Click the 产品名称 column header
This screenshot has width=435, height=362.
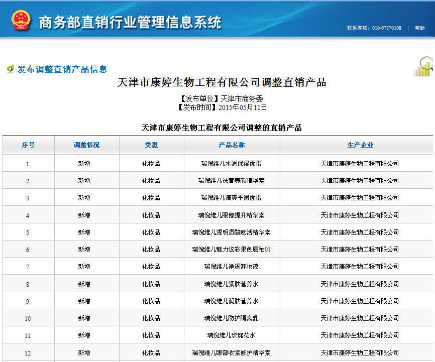pyautogui.click(x=232, y=145)
